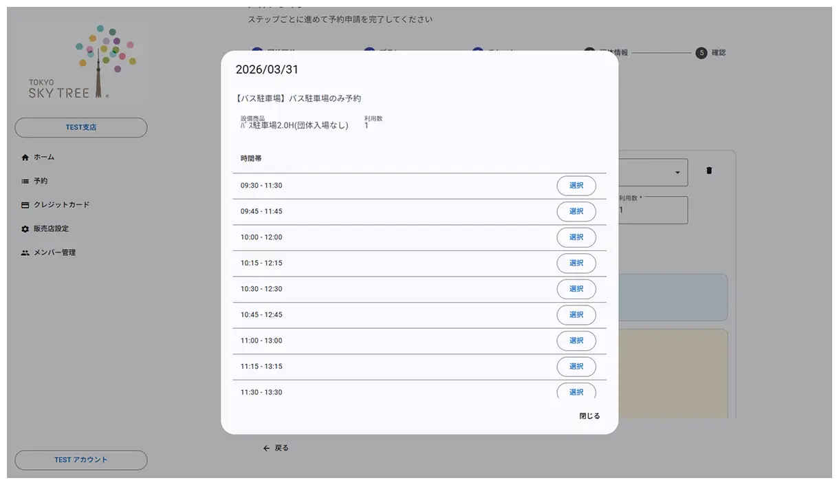839x485 pixels.
Task: Click the 予約 list icon in sidebar
Action: click(25, 181)
